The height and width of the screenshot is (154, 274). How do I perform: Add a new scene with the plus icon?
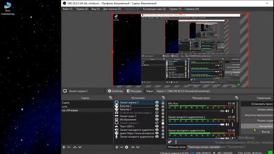pos(64,147)
